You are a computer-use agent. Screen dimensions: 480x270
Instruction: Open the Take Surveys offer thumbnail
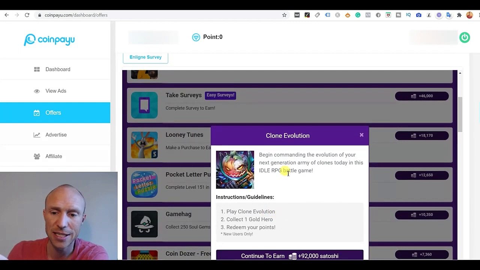coord(144,105)
